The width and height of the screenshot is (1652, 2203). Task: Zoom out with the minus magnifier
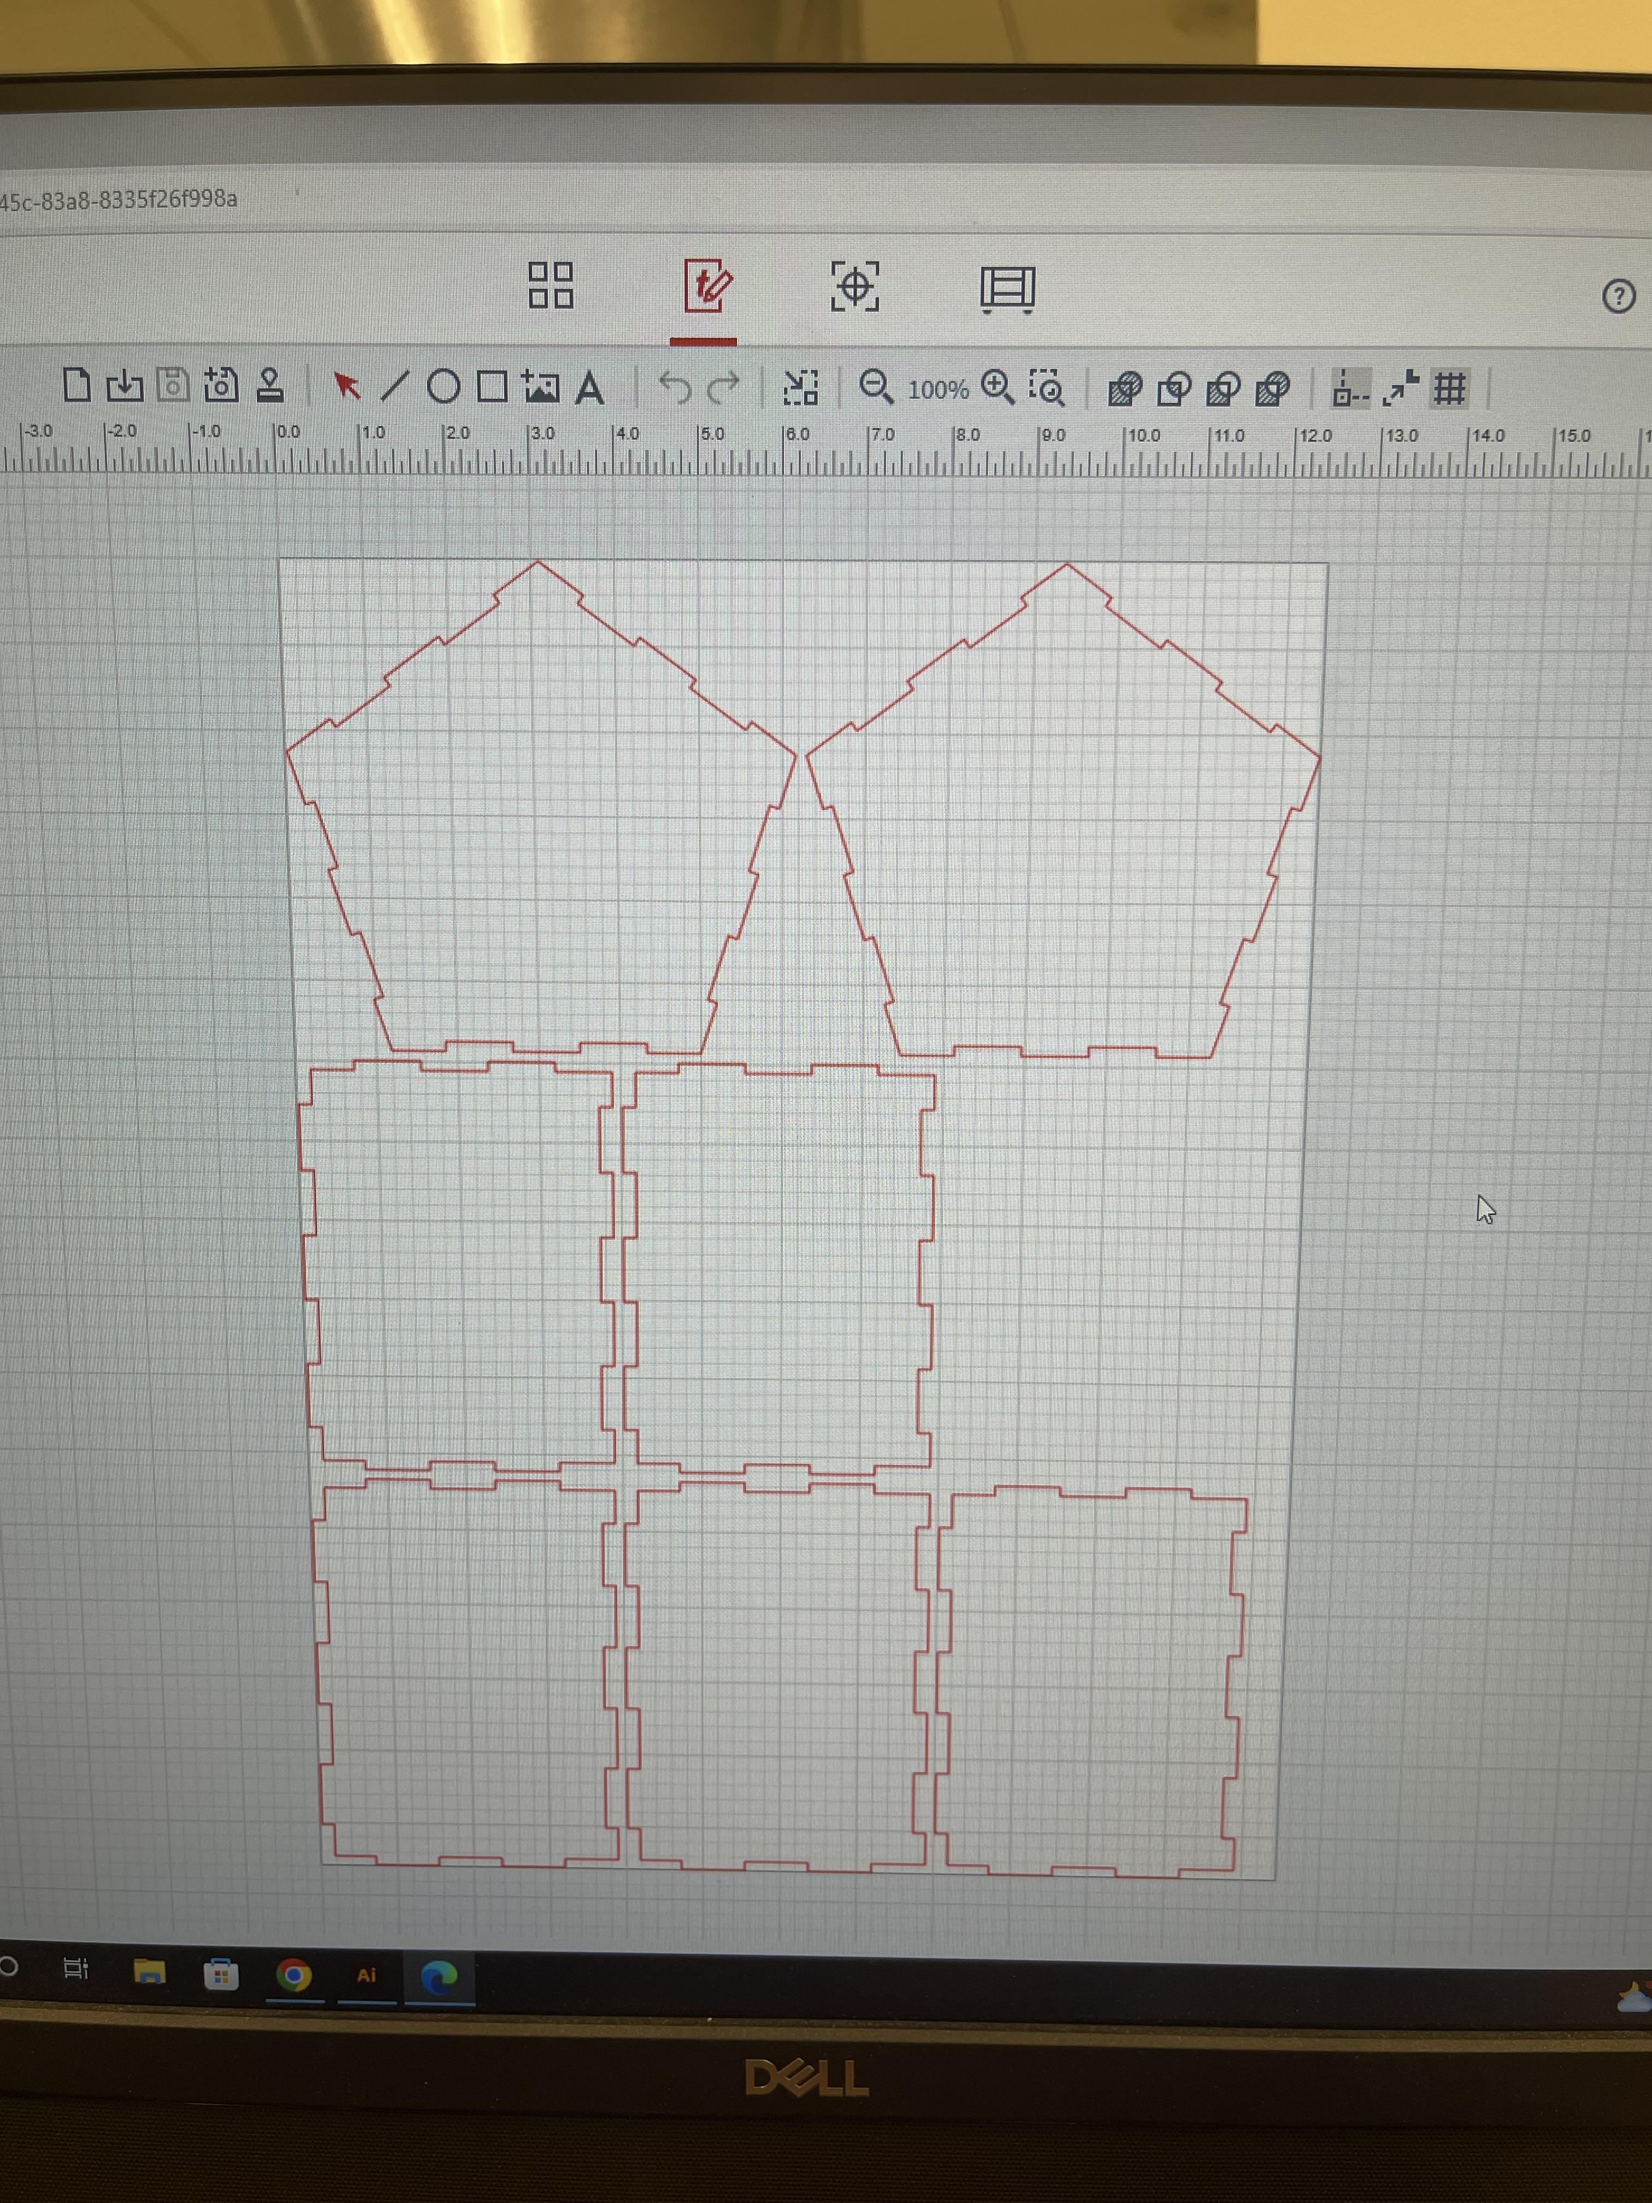tap(876, 387)
